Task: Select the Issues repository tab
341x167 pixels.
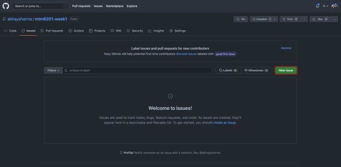Action: pyautogui.click(x=29, y=31)
